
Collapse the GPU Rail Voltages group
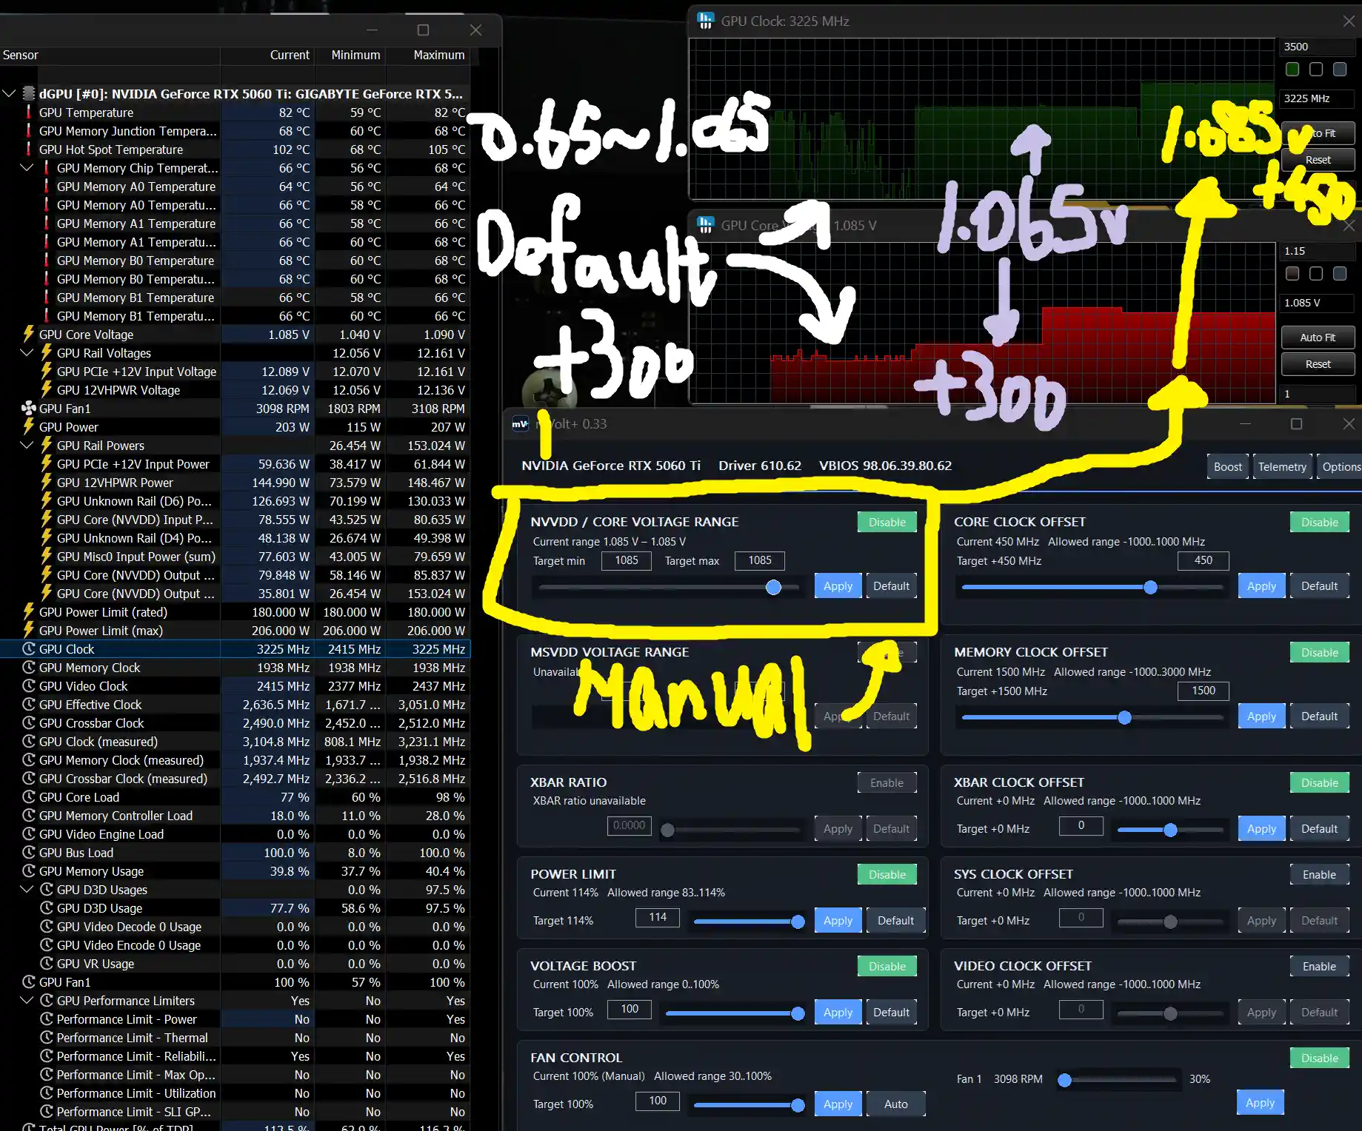click(x=27, y=353)
